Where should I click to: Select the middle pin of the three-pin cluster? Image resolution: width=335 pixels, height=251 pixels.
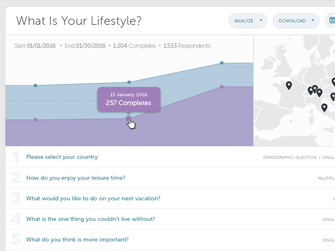tap(314, 89)
